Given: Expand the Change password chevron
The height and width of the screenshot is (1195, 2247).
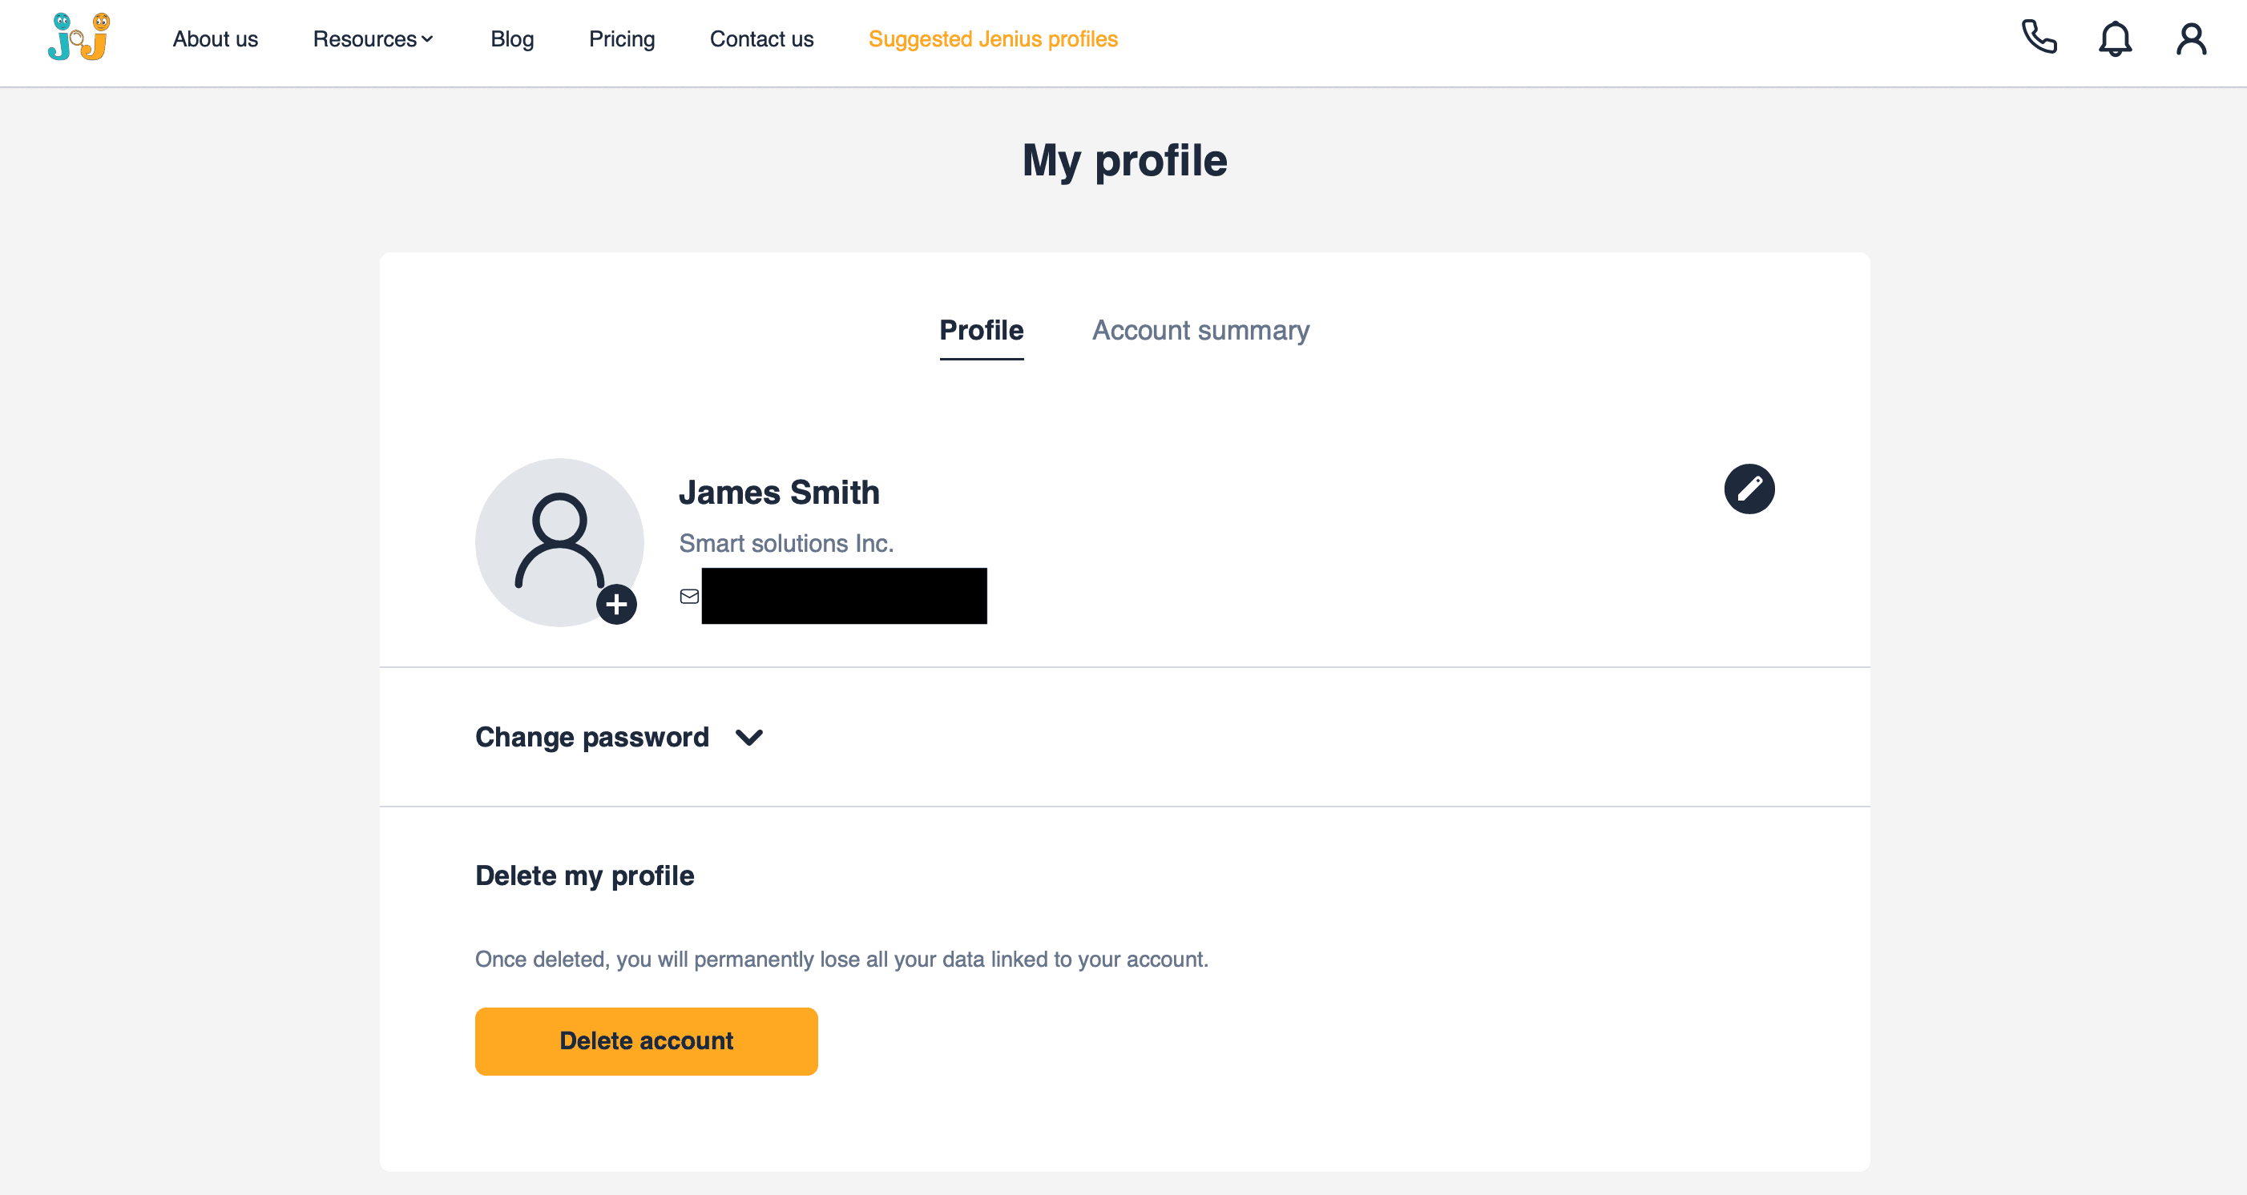Looking at the screenshot, I should pyautogui.click(x=749, y=738).
